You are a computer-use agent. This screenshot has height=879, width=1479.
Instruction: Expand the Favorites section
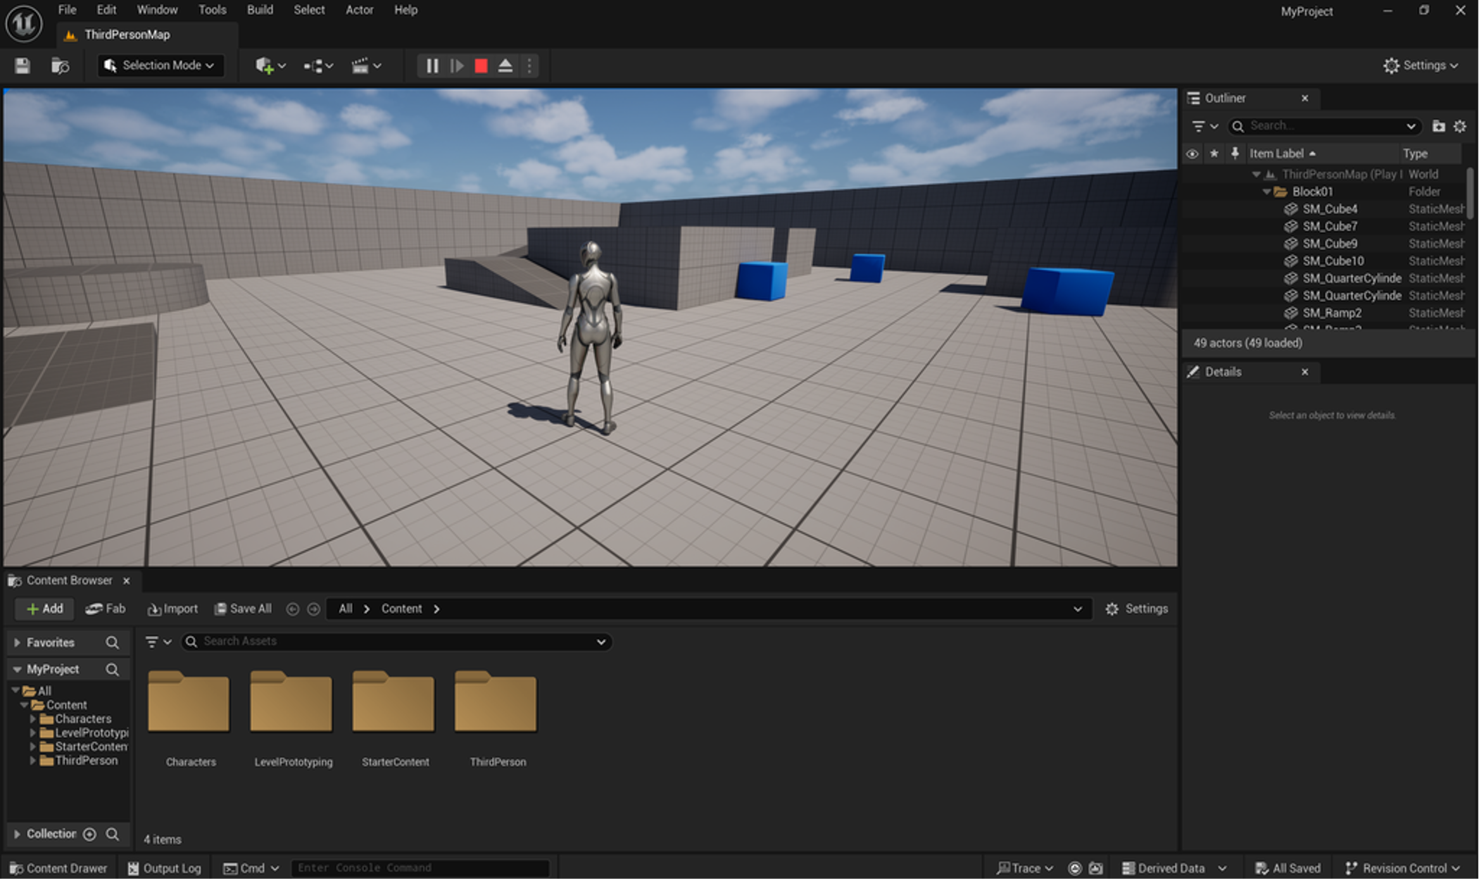pos(17,643)
